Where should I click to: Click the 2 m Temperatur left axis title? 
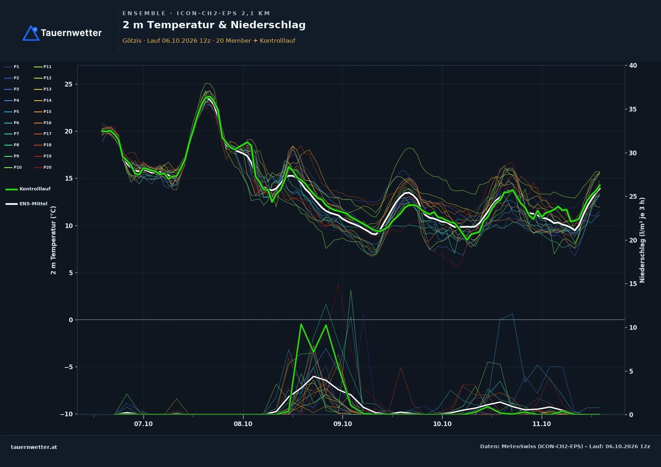53,240
